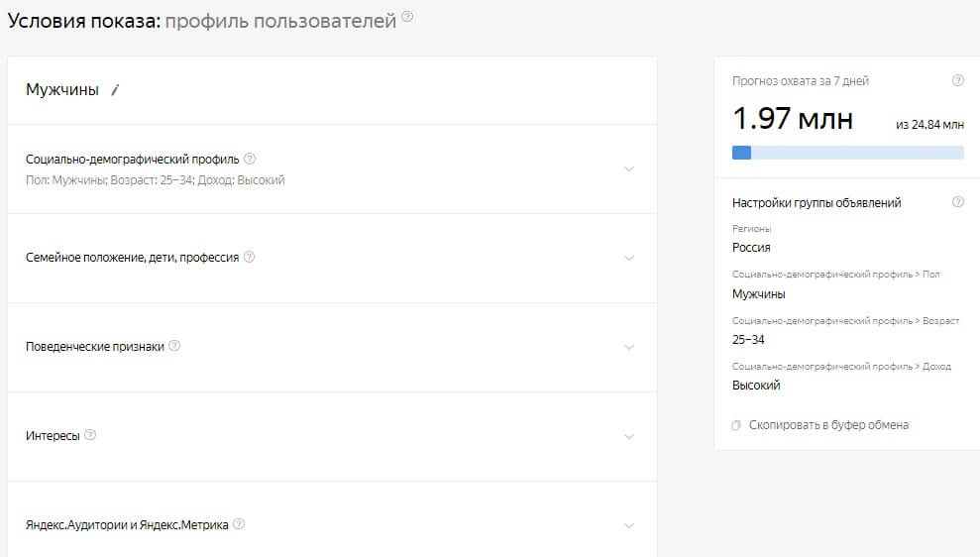Click the Интересы section heading text
The image size is (980, 557).
(53, 436)
